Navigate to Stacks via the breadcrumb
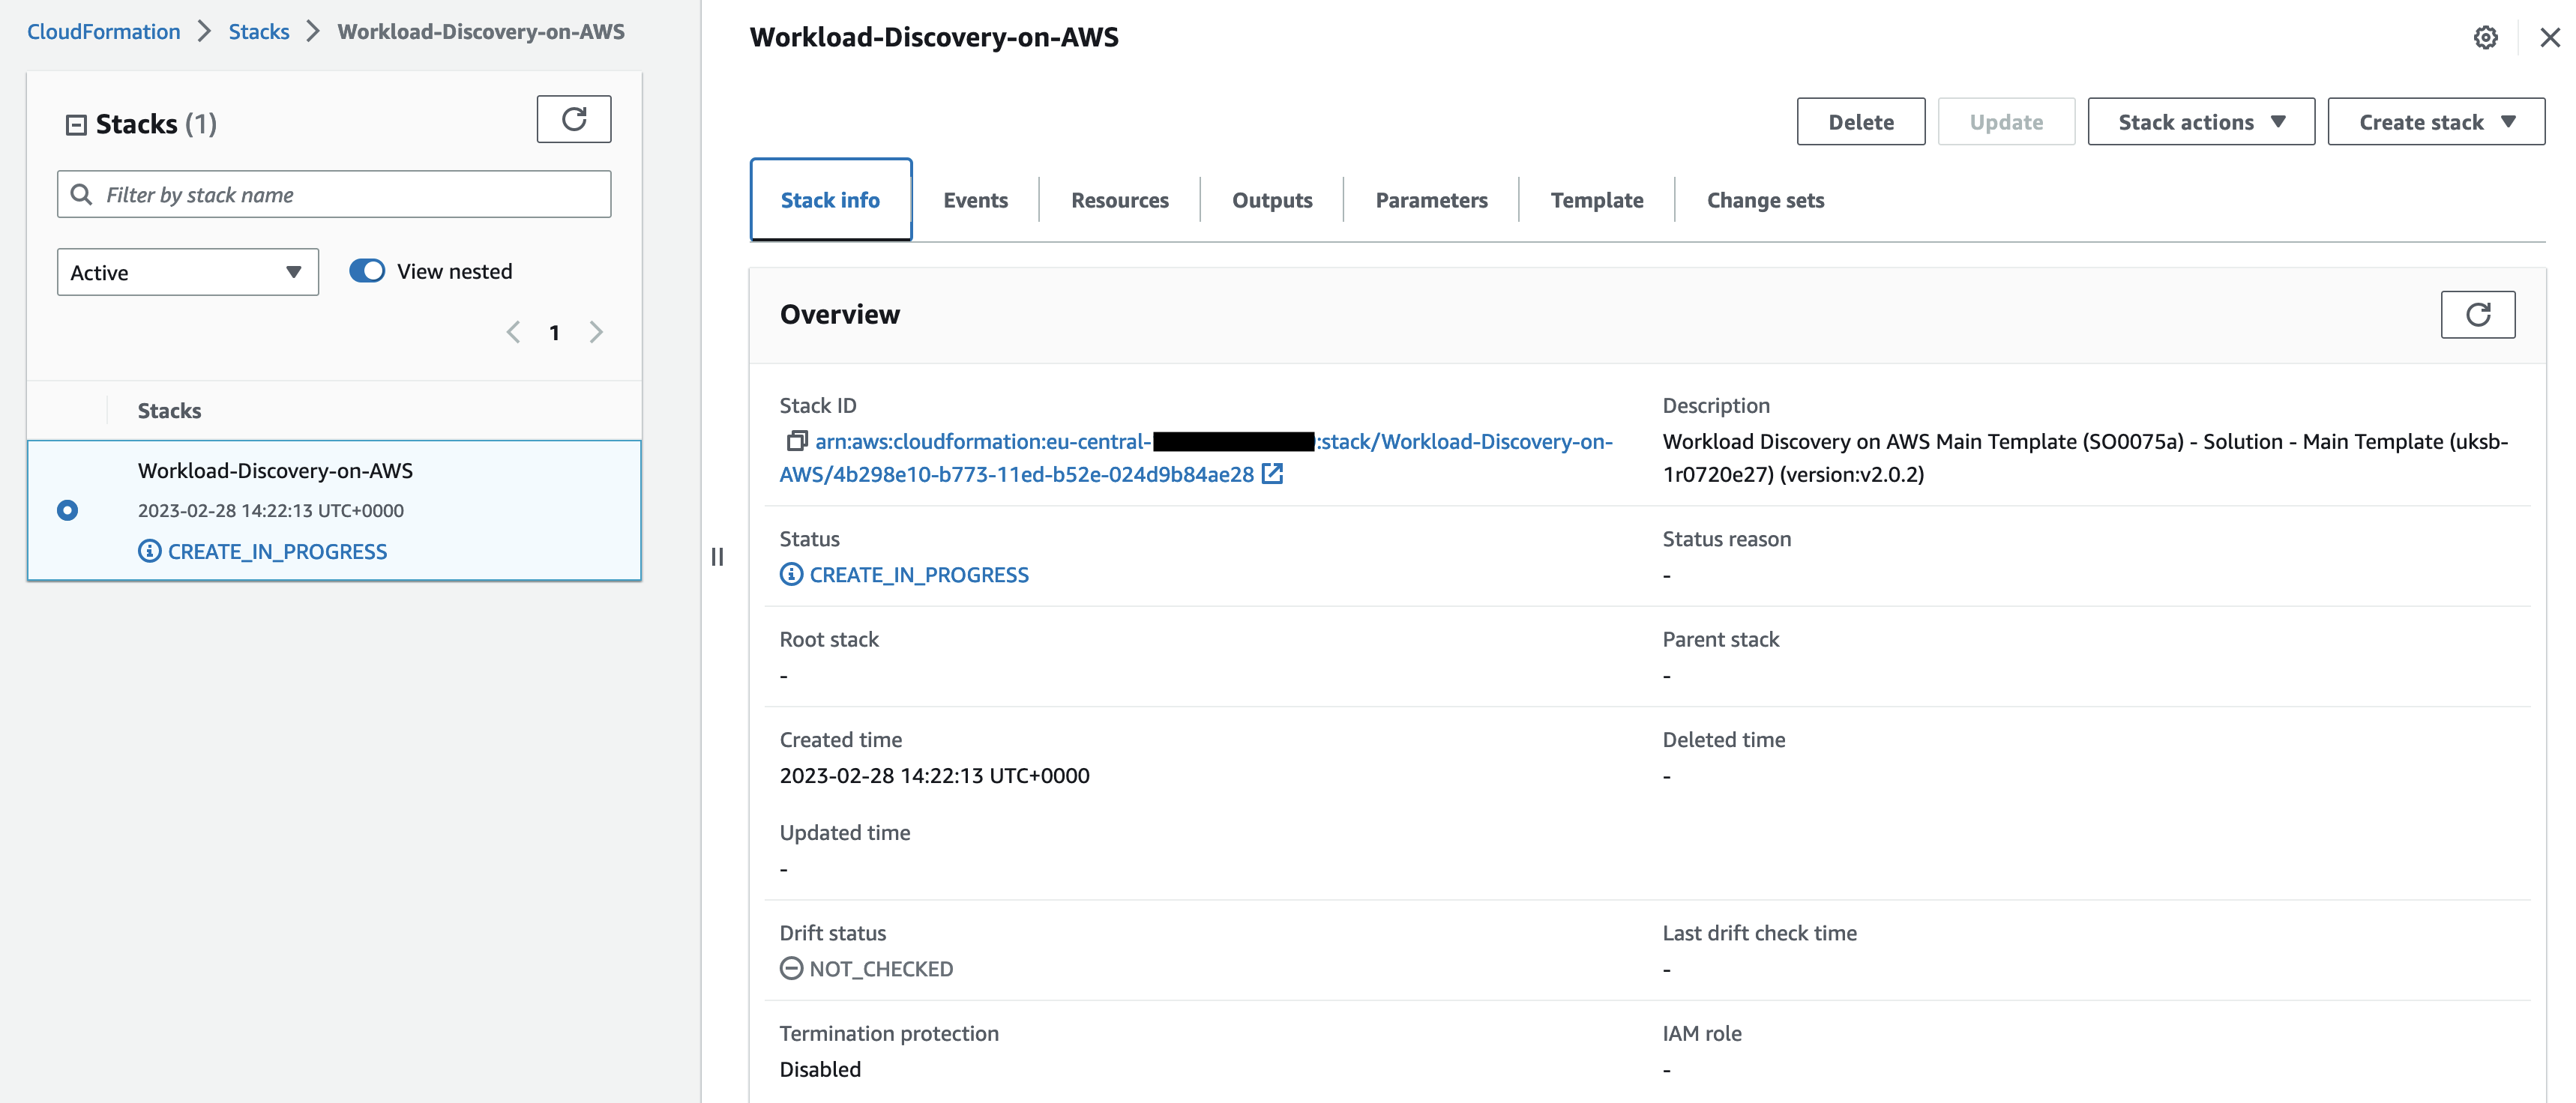2576x1103 pixels. coord(258,31)
